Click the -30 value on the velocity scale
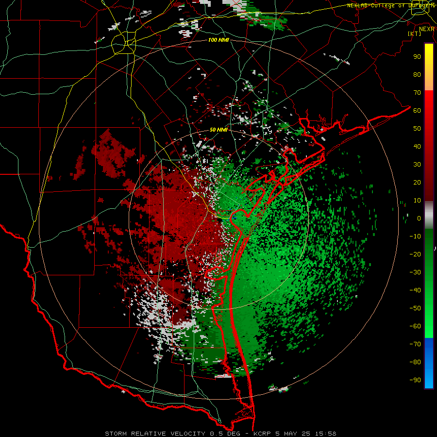 click(x=415, y=272)
